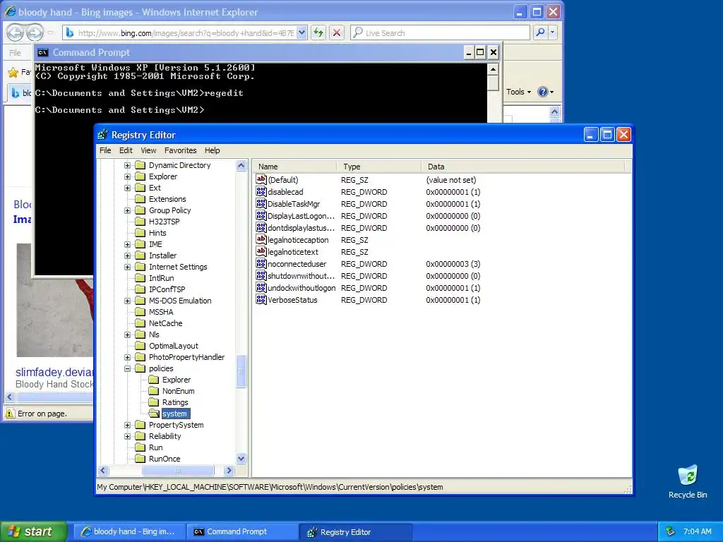
Task: Select the Hints folder icon in tree
Action: click(141, 233)
